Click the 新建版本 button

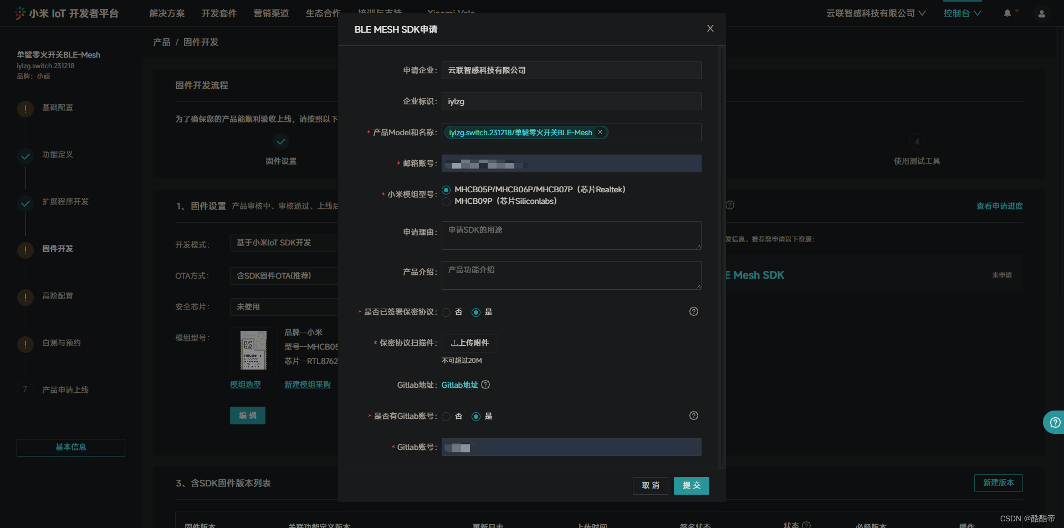[998, 483]
